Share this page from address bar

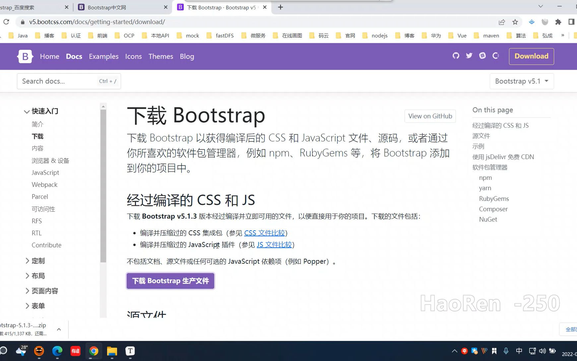tap(502, 22)
